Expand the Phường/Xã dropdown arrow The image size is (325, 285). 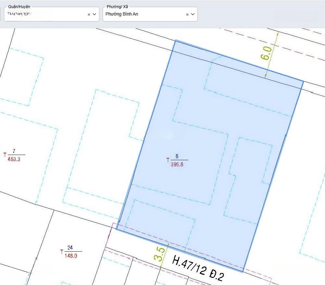coord(193,14)
